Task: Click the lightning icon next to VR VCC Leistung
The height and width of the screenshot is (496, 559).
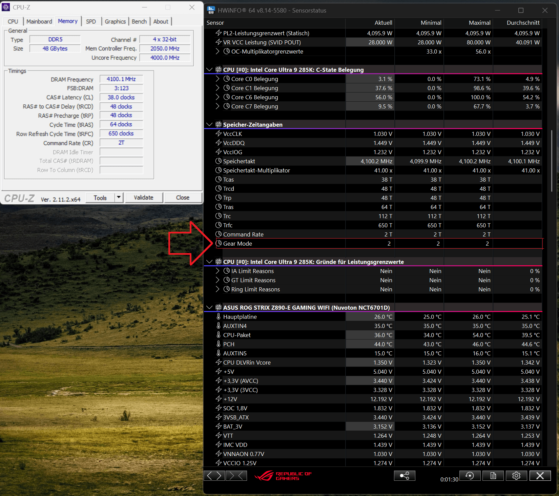Action: (x=219, y=42)
